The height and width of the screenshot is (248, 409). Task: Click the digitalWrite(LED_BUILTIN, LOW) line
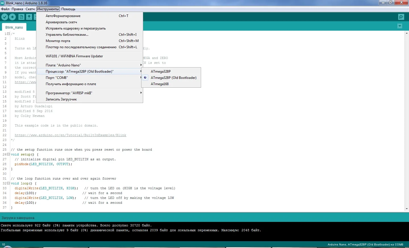[45, 198]
